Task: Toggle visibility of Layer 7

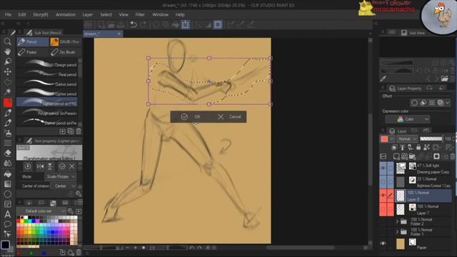Action: click(383, 209)
